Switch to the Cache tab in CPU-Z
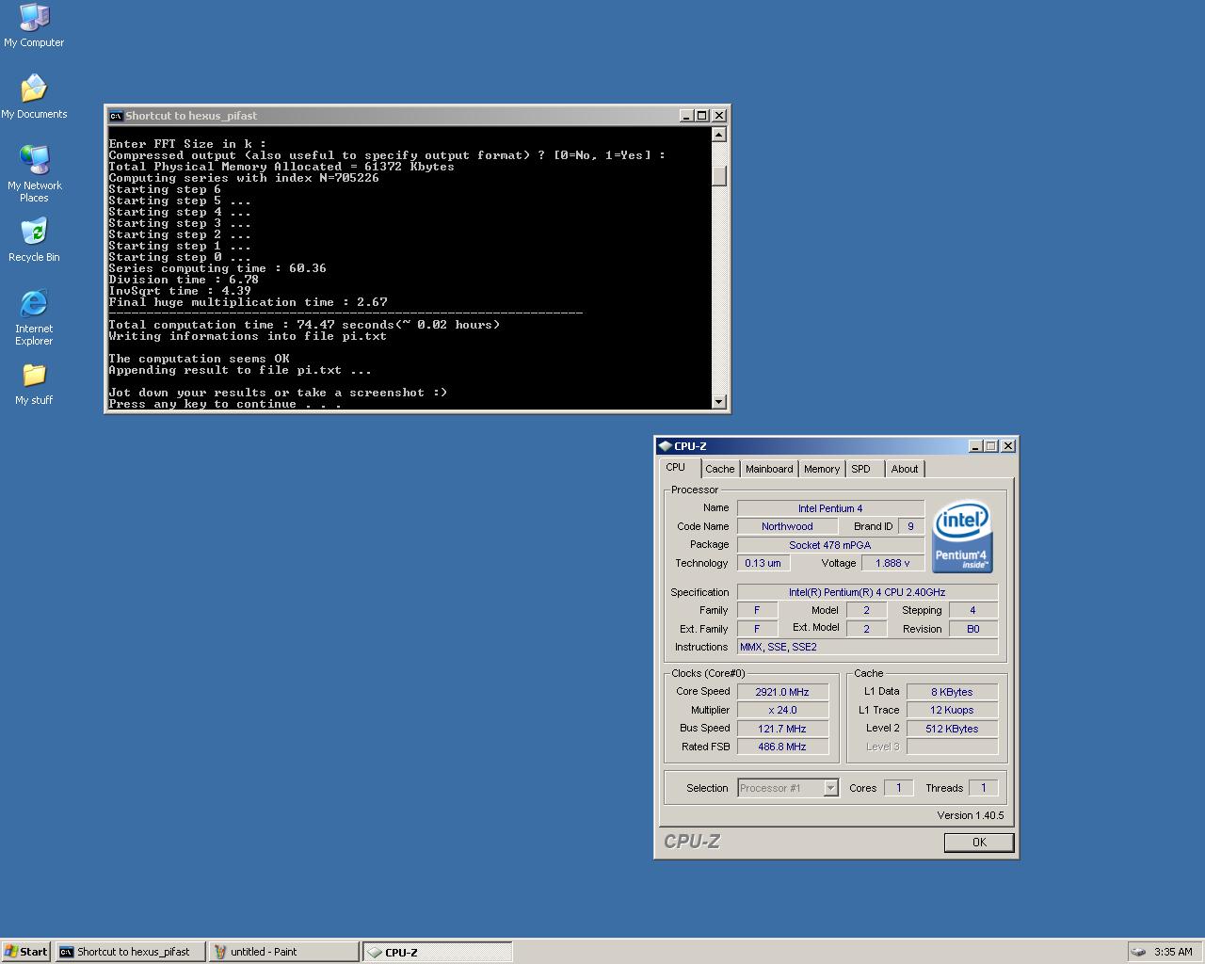The width and height of the screenshot is (1205, 964). point(720,469)
